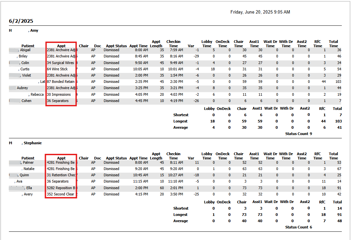Screen dimensions: 355x240
Task: Click the Appt column header in Amy's table
Action: pos(61,46)
